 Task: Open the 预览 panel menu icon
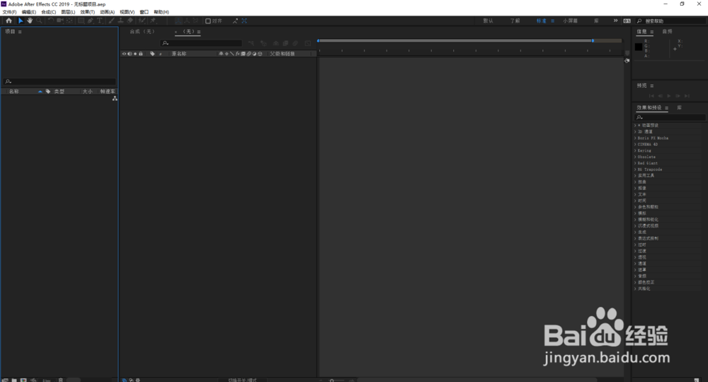coord(652,86)
